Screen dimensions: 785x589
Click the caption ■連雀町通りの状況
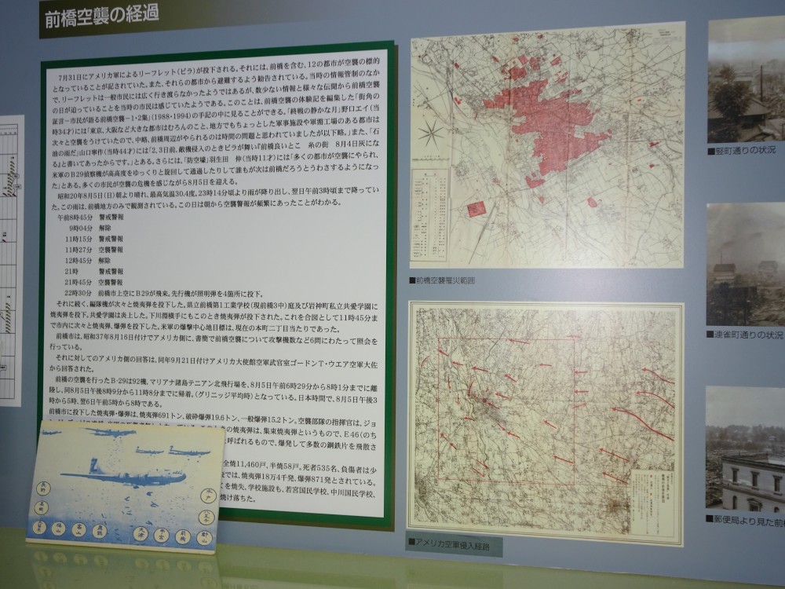point(745,334)
